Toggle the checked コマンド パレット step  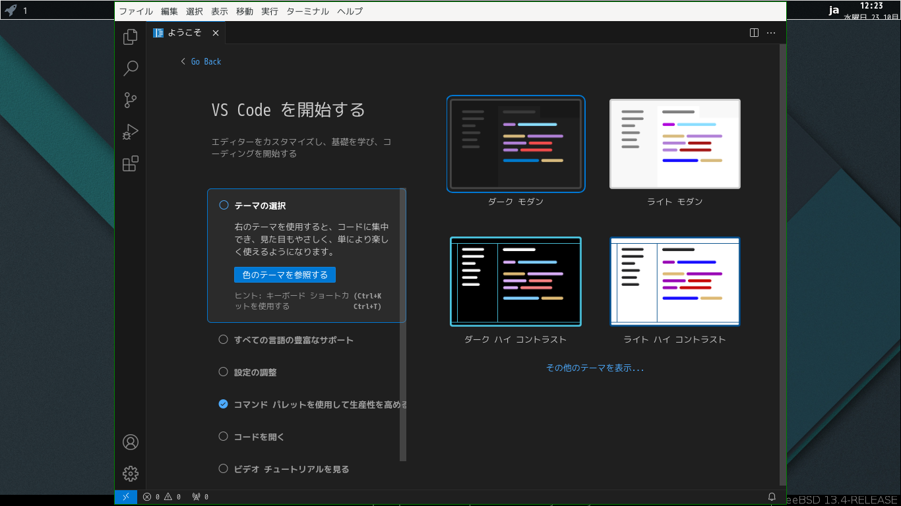tap(223, 404)
